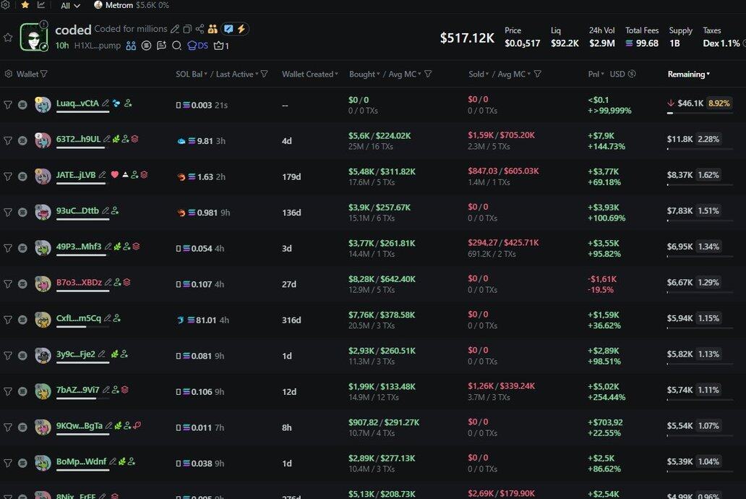Click the $517.12K market cap value
Image resolution: width=746 pixels, height=499 pixels.
coord(467,38)
